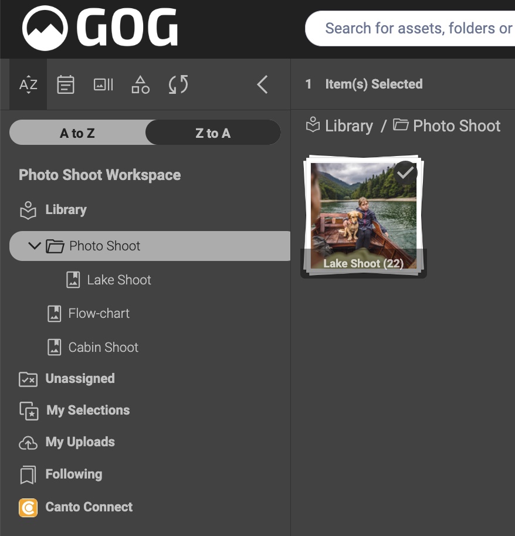This screenshot has width=515, height=536.
Task: Click Photo Shoot in the breadcrumb
Action: (x=456, y=126)
